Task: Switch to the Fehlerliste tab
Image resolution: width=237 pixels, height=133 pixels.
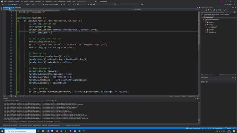Action: point(44,126)
